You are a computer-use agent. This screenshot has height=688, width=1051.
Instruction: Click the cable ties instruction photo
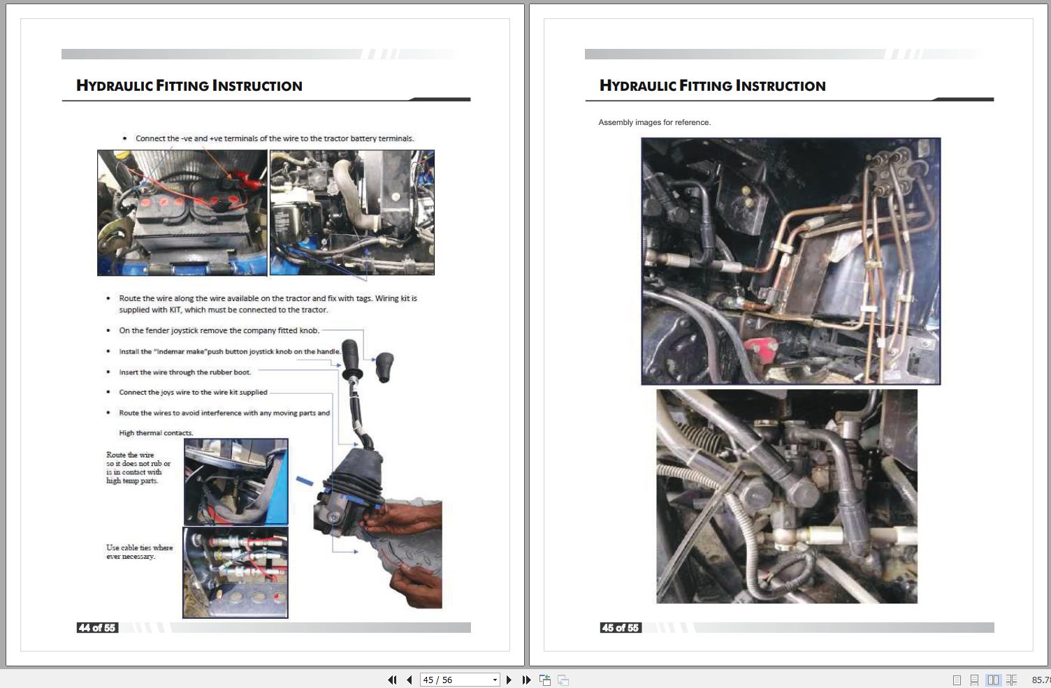[x=235, y=573]
